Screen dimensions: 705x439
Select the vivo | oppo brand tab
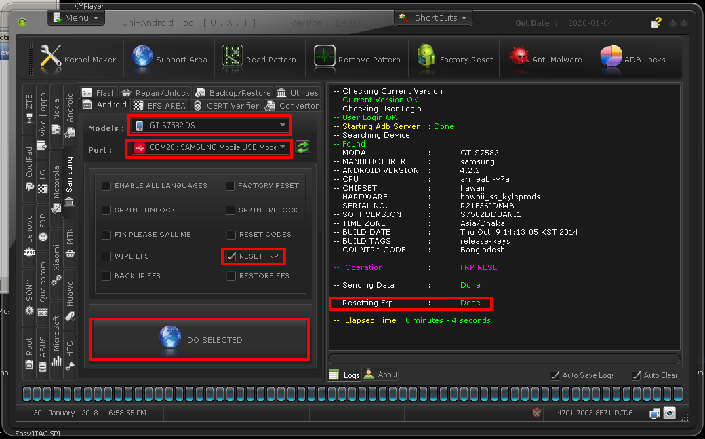point(43,120)
